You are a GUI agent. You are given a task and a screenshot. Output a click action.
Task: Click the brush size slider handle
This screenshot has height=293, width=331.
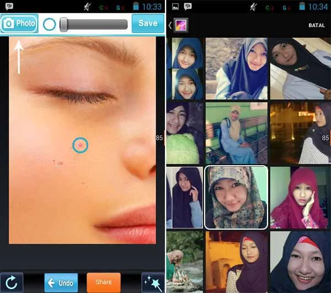point(63,24)
